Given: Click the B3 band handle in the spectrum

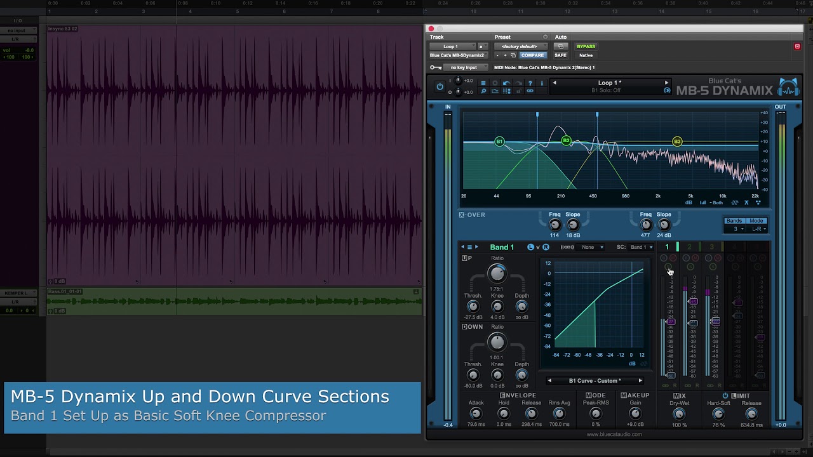Looking at the screenshot, I should (x=677, y=141).
